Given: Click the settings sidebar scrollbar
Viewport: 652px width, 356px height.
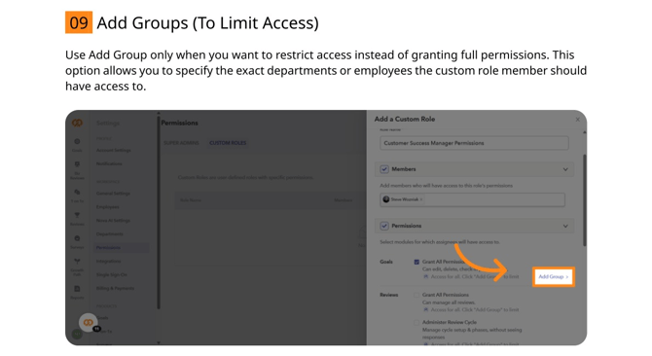Looking at the screenshot, I should (158, 213).
